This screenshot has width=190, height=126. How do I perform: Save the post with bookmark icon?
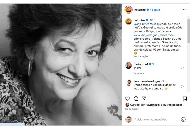pos(185,98)
